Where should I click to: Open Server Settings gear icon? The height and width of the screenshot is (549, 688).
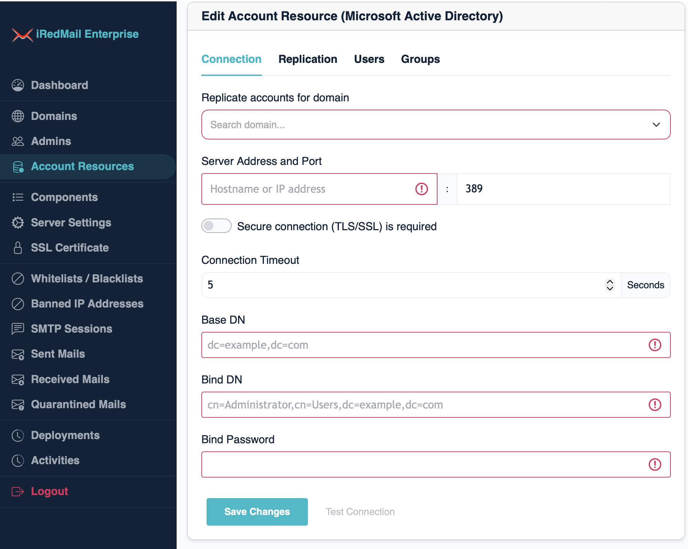click(17, 223)
